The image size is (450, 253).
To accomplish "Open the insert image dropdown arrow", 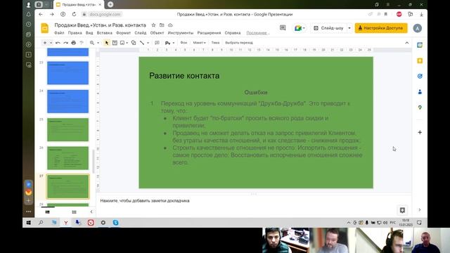I will pyautogui.click(x=127, y=43).
